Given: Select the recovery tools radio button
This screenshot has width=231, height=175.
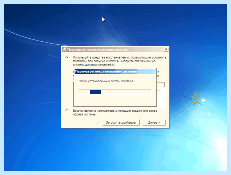Looking at the screenshot, I should point(67,57).
